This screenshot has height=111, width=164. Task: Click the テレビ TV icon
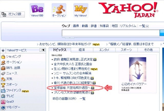pos(3,96)
